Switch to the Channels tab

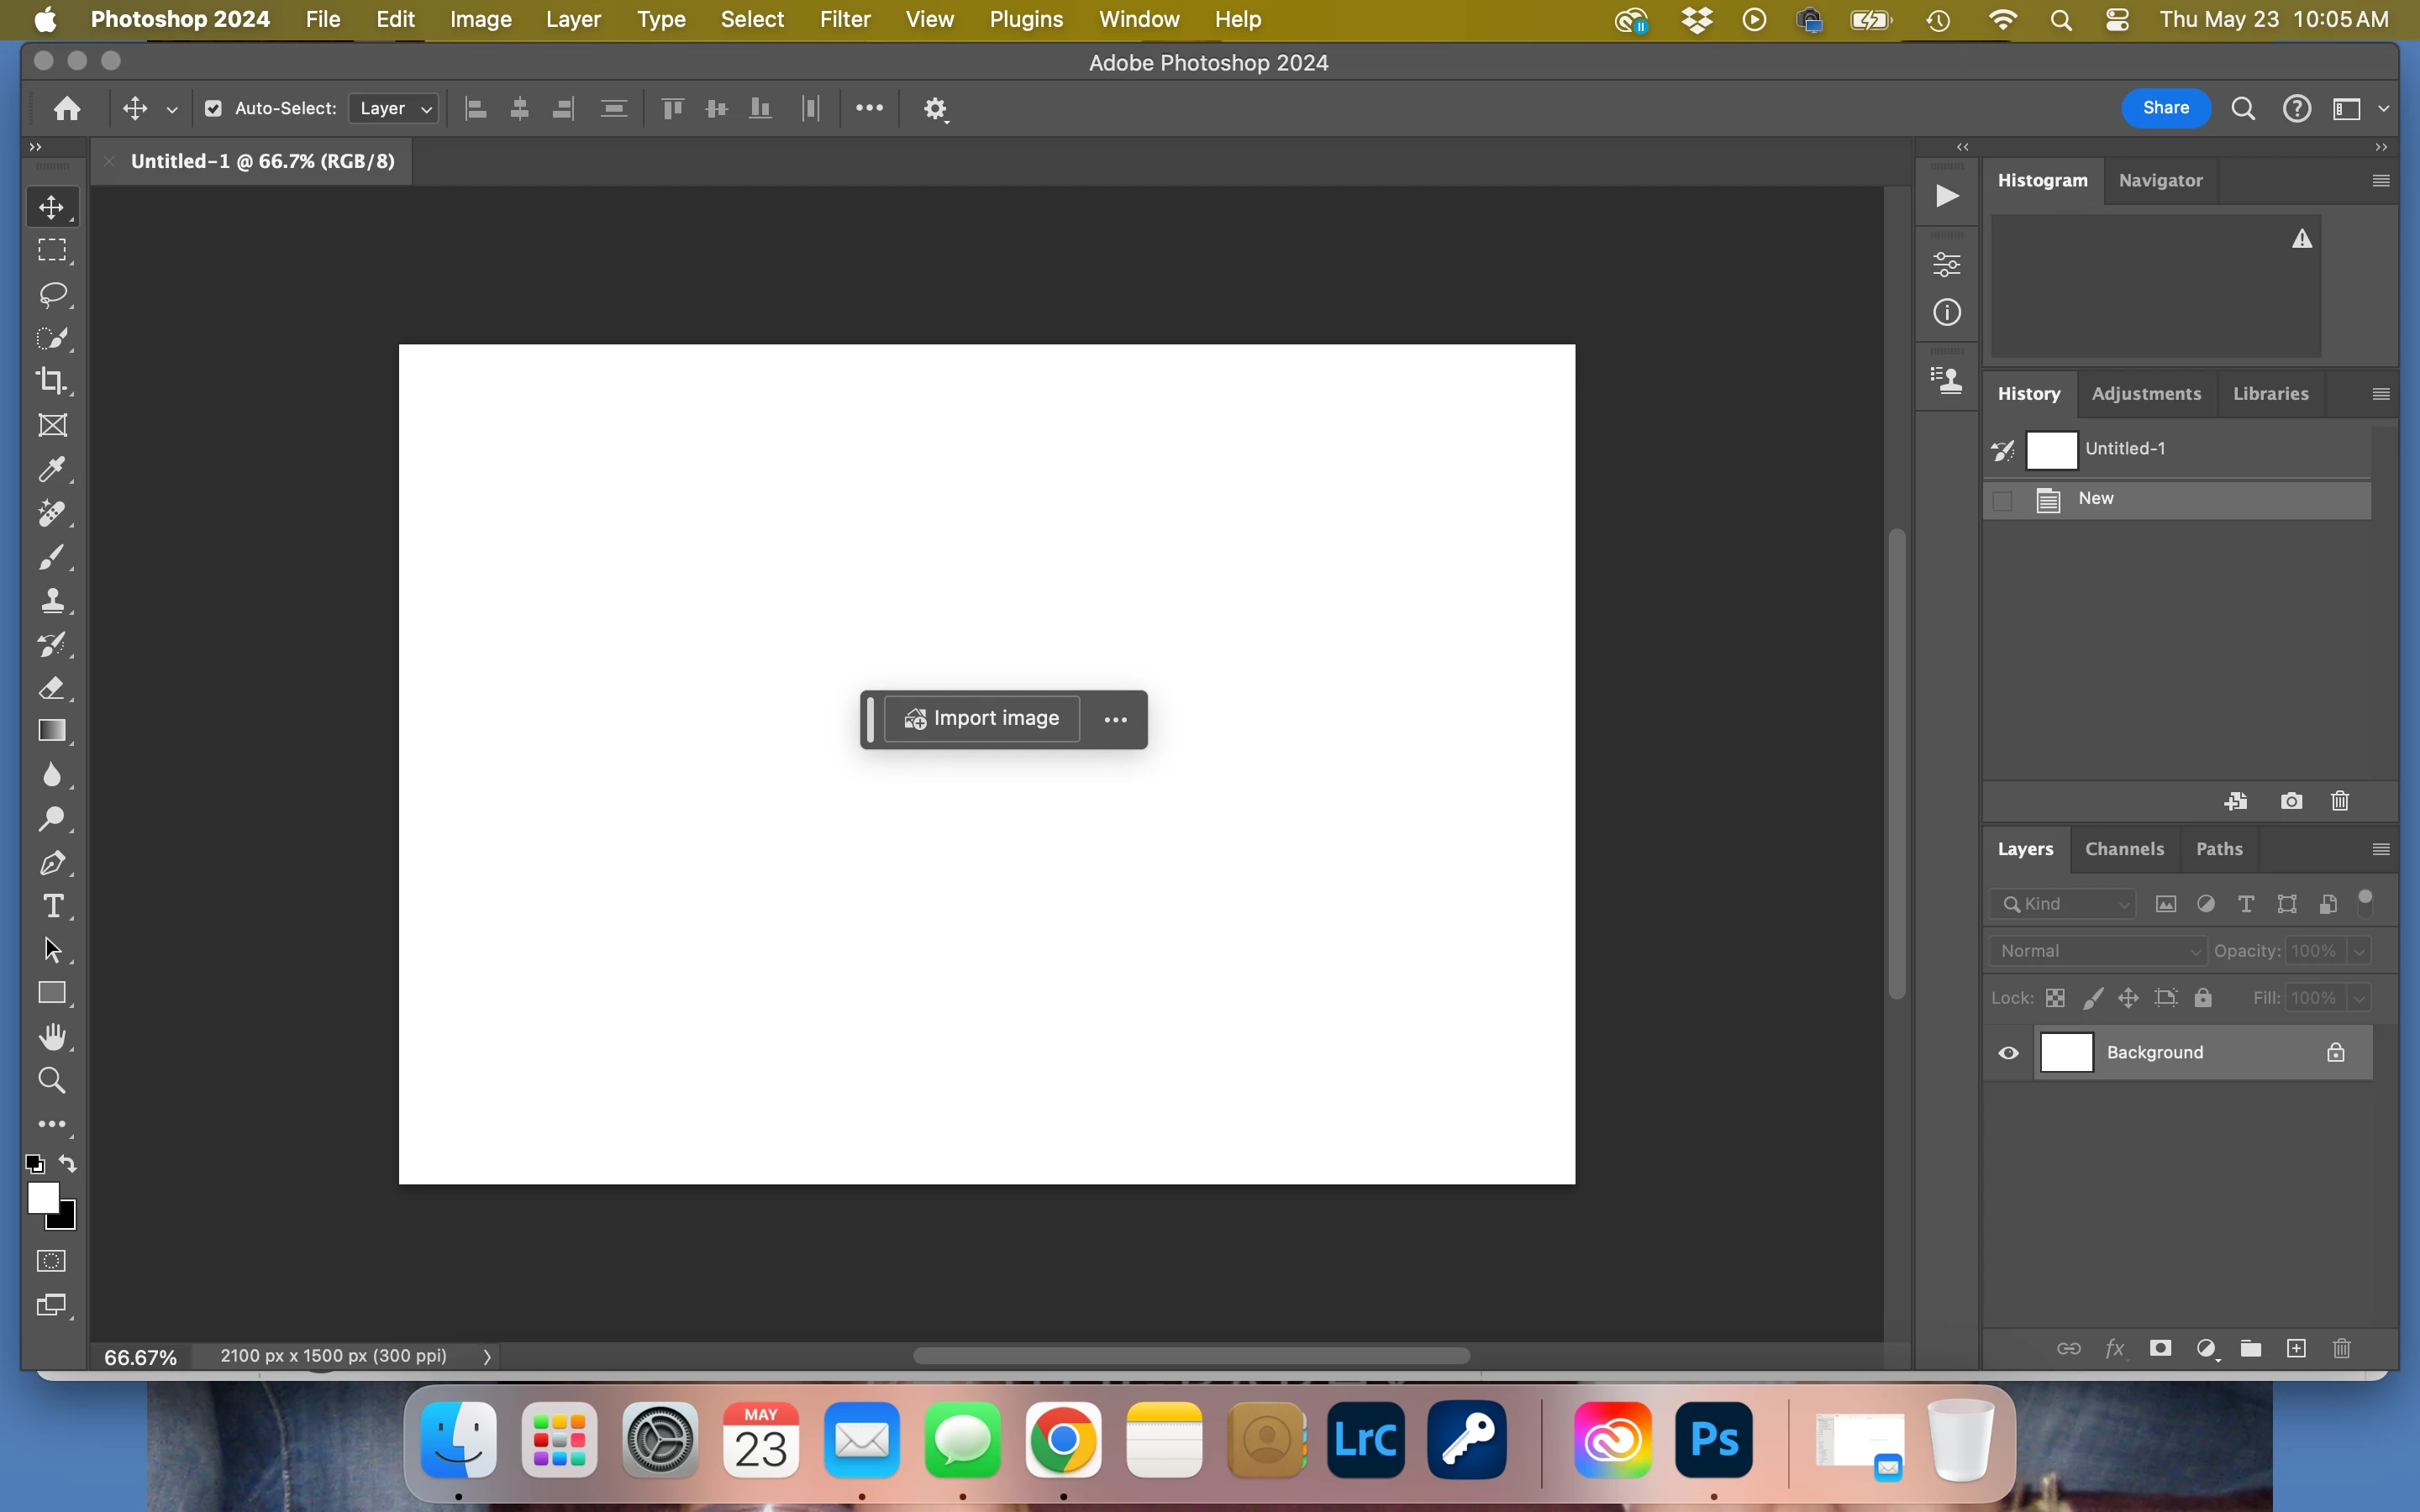[2124, 849]
